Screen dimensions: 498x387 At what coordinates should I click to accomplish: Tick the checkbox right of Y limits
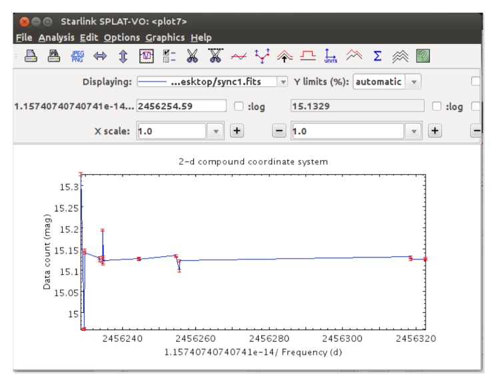pos(476,81)
